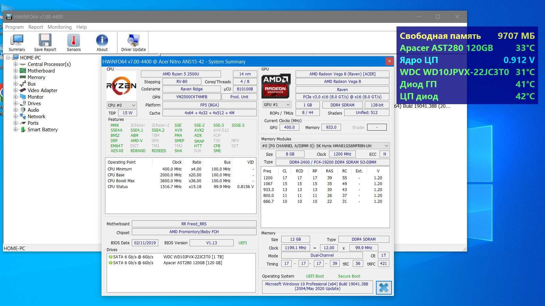
Task: Collapse the HOME-PC tree node
Action: (x=8, y=58)
